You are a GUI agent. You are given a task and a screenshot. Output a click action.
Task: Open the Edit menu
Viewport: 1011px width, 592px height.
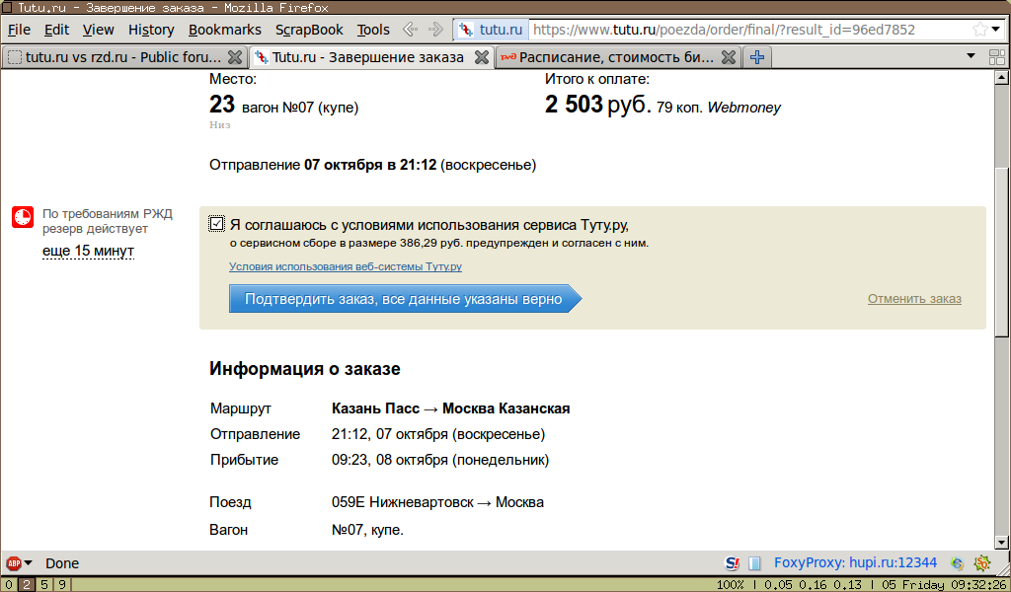tap(56, 30)
